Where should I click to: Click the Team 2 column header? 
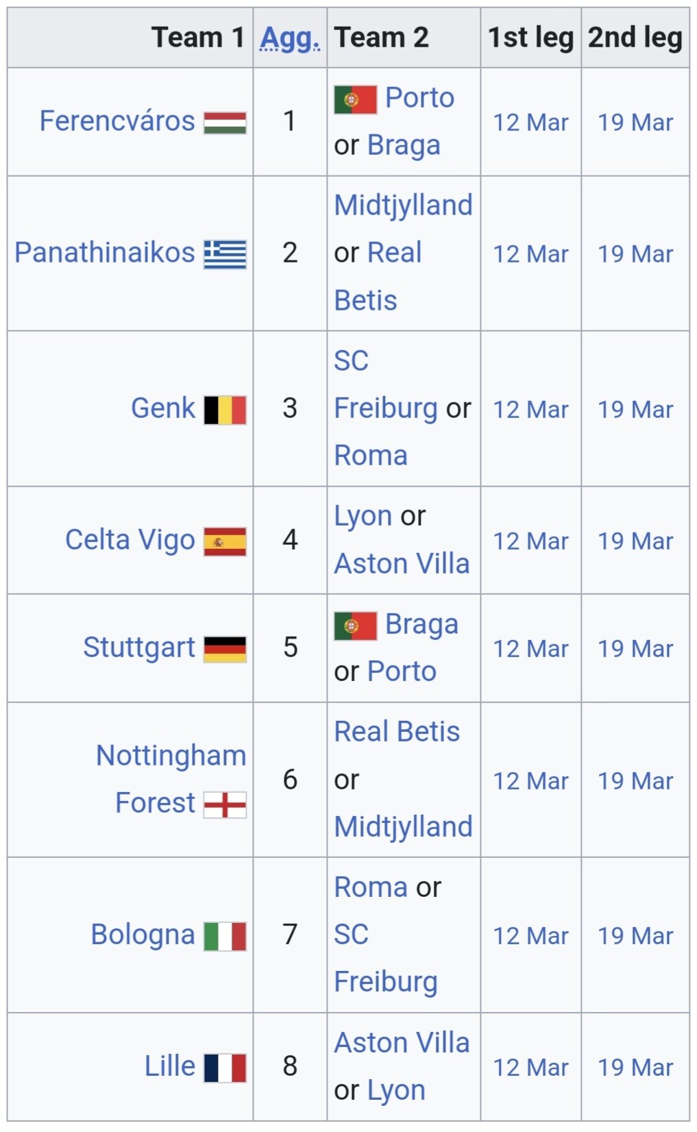[381, 38]
